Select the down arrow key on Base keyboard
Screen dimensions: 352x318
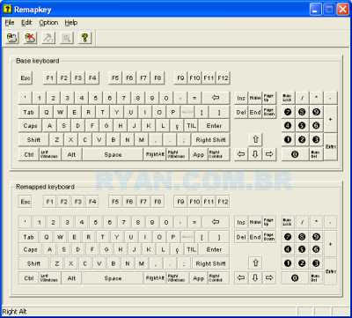(x=255, y=154)
